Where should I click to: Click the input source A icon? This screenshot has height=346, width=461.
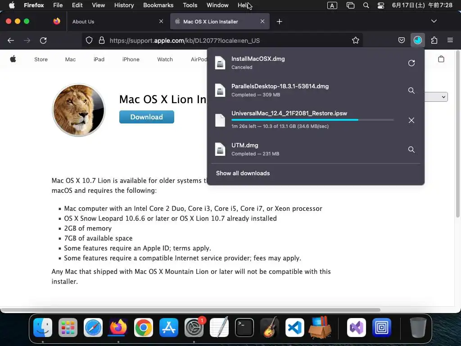coord(332,5)
